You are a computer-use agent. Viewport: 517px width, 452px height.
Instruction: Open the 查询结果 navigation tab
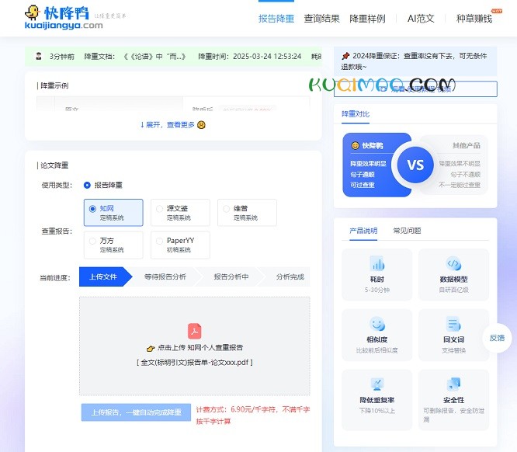click(321, 19)
